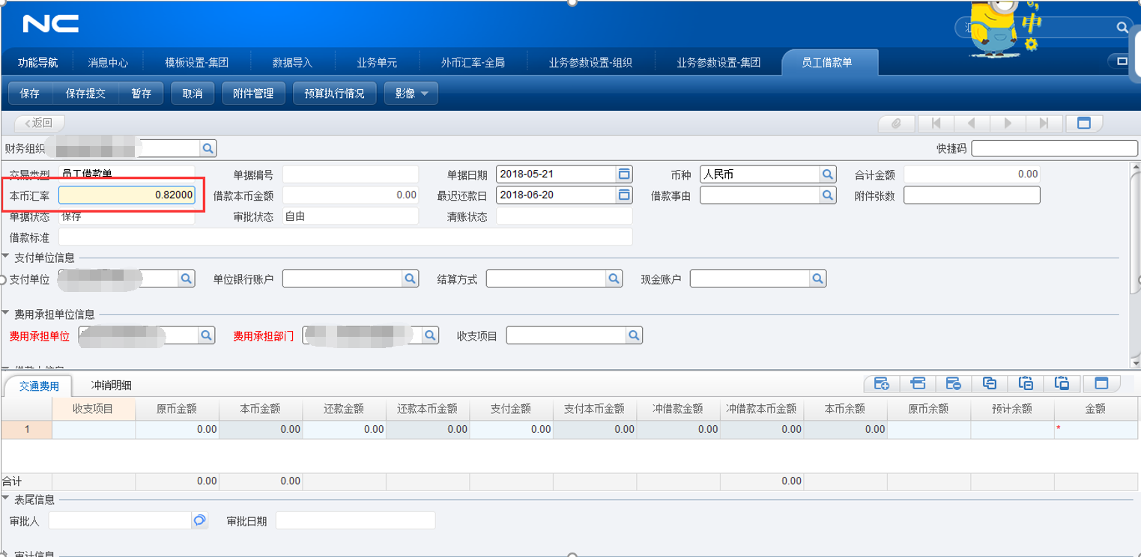1141x557 pixels.
Task: Click the window icon beside the tabs
Action: tap(1122, 61)
